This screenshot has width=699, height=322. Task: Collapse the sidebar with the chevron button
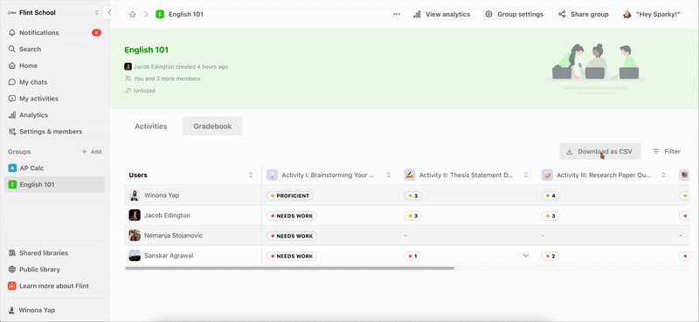coord(109,12)
